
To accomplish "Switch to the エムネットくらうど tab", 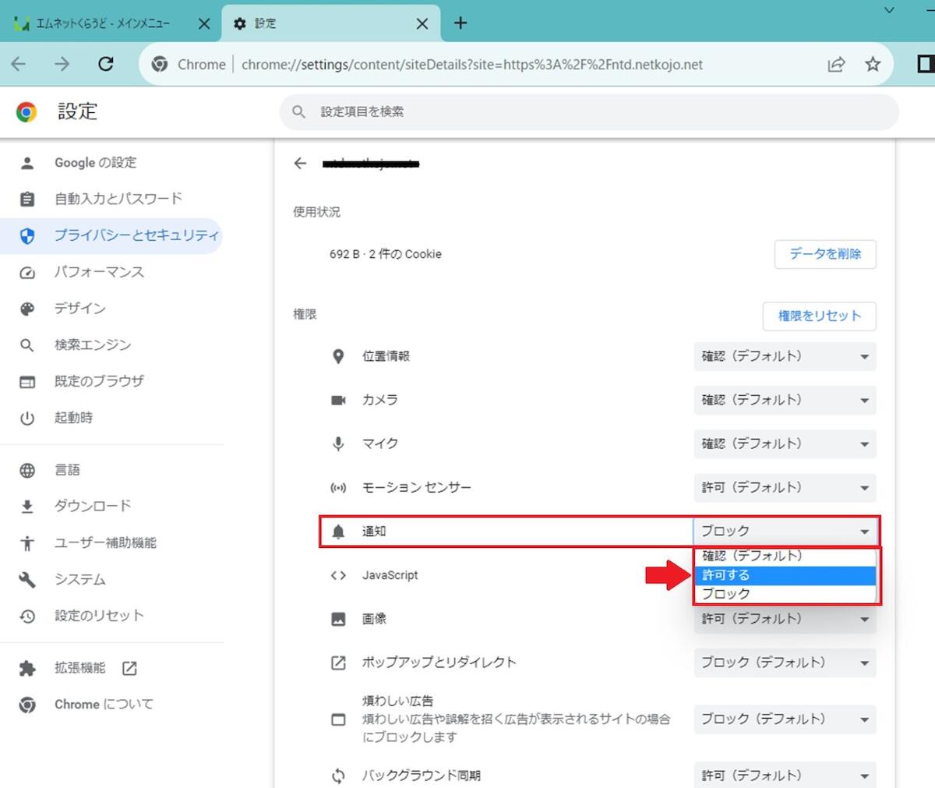I will coord(101,23).
